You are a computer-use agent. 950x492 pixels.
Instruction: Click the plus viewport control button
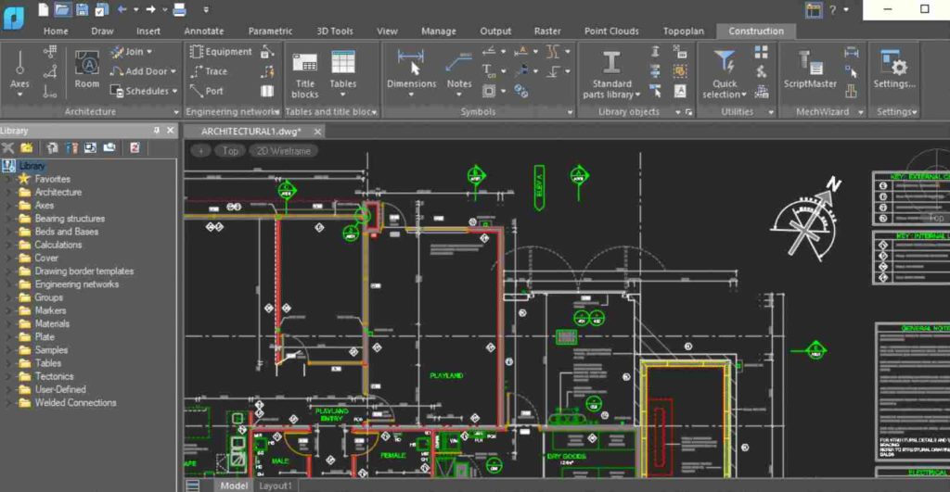point(200,151)
